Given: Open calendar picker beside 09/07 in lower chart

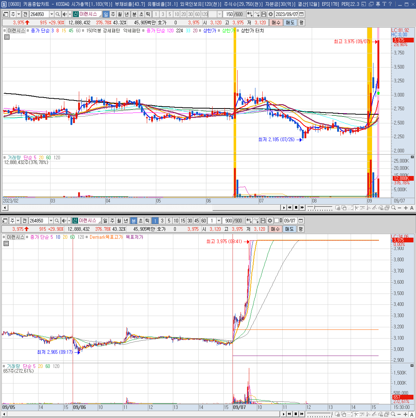Looking at the screenshot, I should (301, 221).
